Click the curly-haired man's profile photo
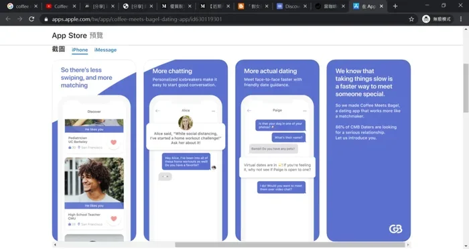Screen dimensions: 469x249 [94, 180]
